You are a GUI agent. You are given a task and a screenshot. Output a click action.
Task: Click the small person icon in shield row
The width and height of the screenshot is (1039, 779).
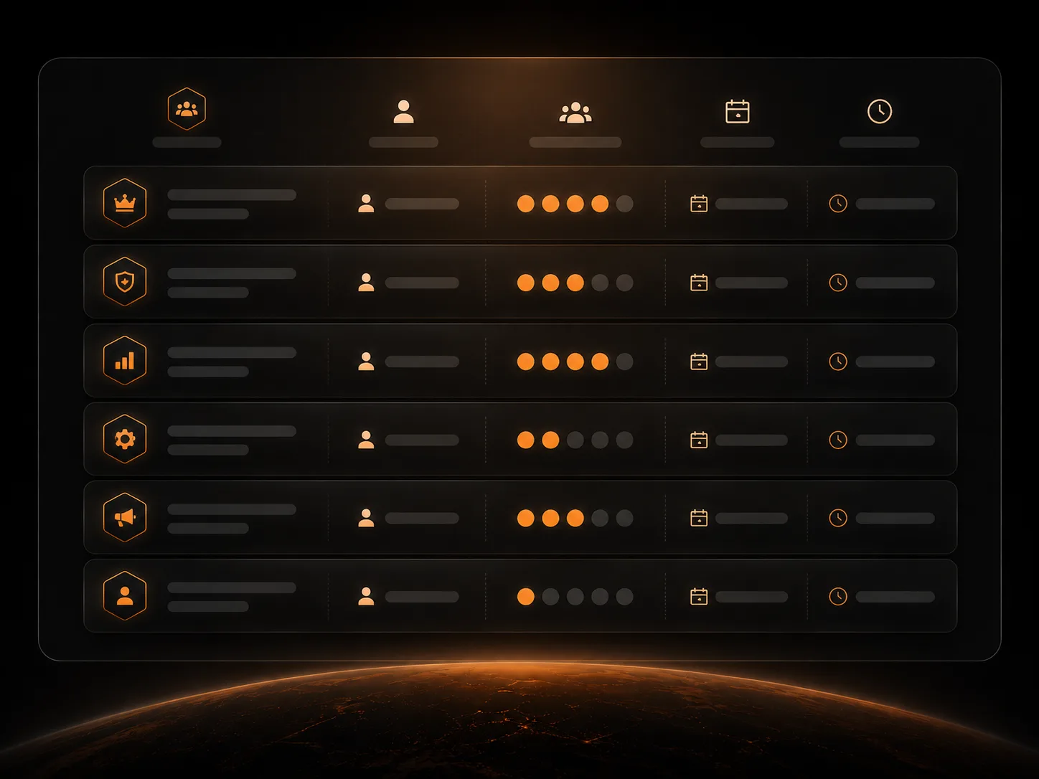[x=366, y=283]
